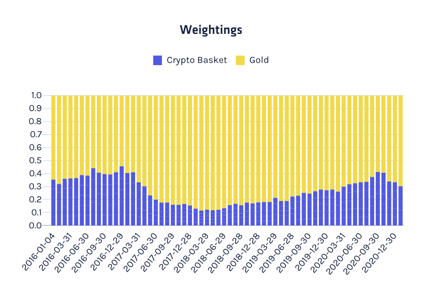Click the yellow Gold legend swatch
424x297 pixels.
click(240, 60)
